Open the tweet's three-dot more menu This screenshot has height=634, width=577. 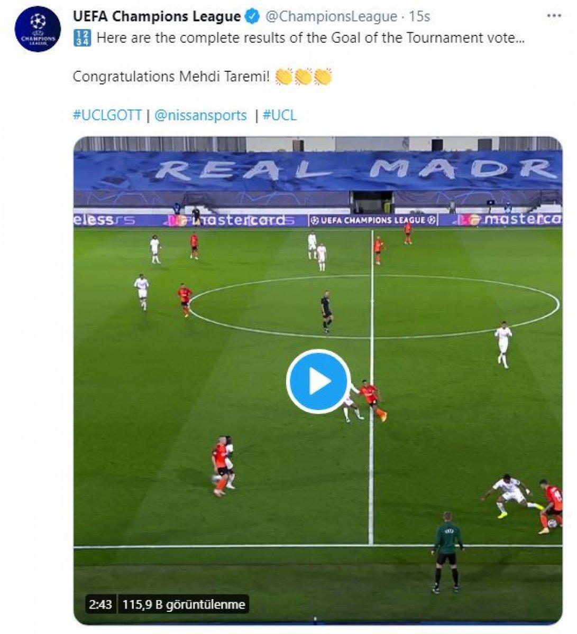coord(554,16)
